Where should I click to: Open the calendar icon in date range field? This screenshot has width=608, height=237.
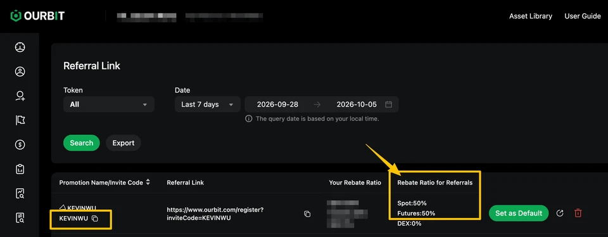388,105
